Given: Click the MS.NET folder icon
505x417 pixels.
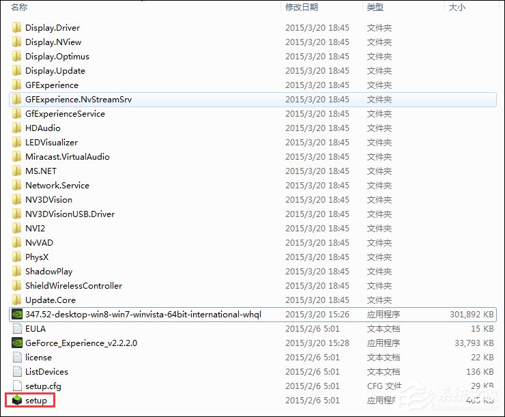Looking at the screenshot, I should 17,171.
